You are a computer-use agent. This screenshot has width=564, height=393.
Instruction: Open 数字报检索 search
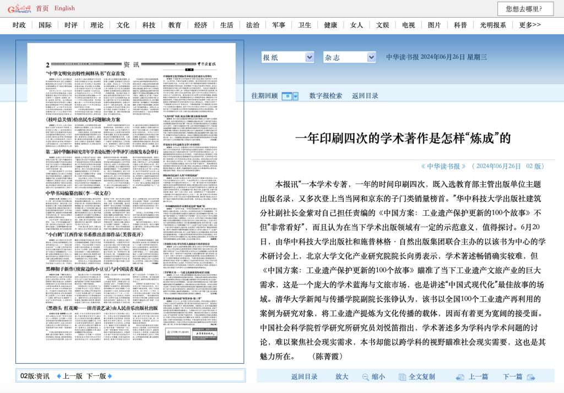click(x=326, y=96)
